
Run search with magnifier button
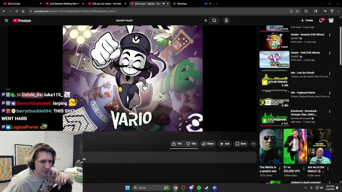click(214, 21)
